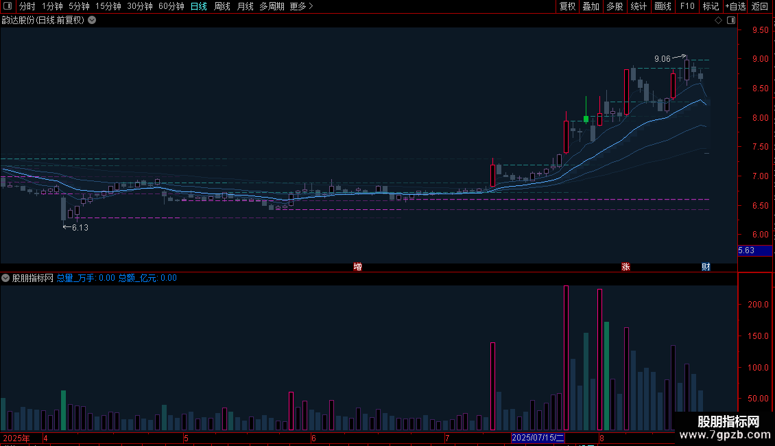This screenshot has height=446, width=775.
Task: Switch to 周线 weekly chart
Action: [x=222, y=6]
